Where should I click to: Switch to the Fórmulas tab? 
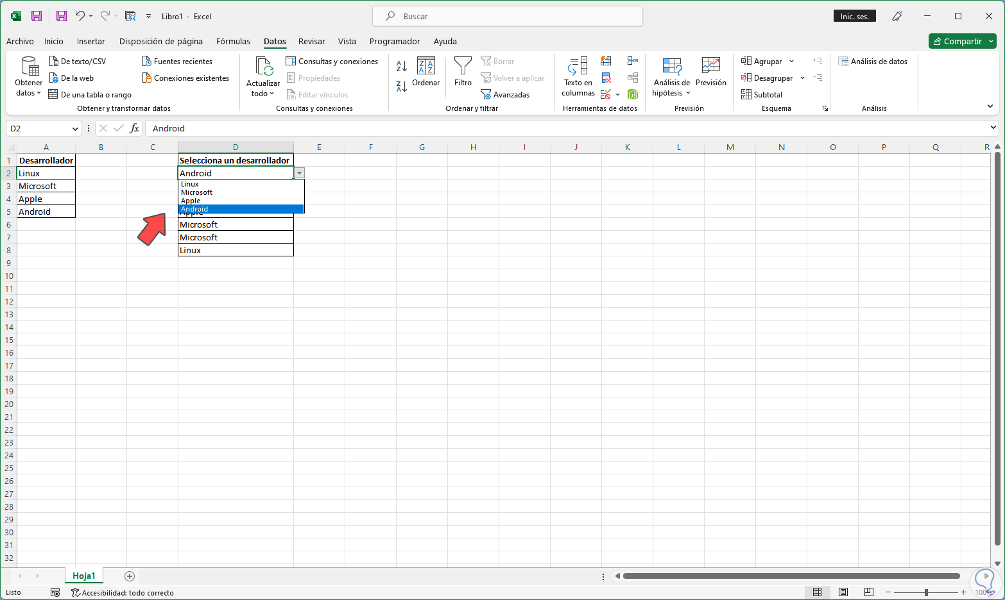(x=233, y=41)
